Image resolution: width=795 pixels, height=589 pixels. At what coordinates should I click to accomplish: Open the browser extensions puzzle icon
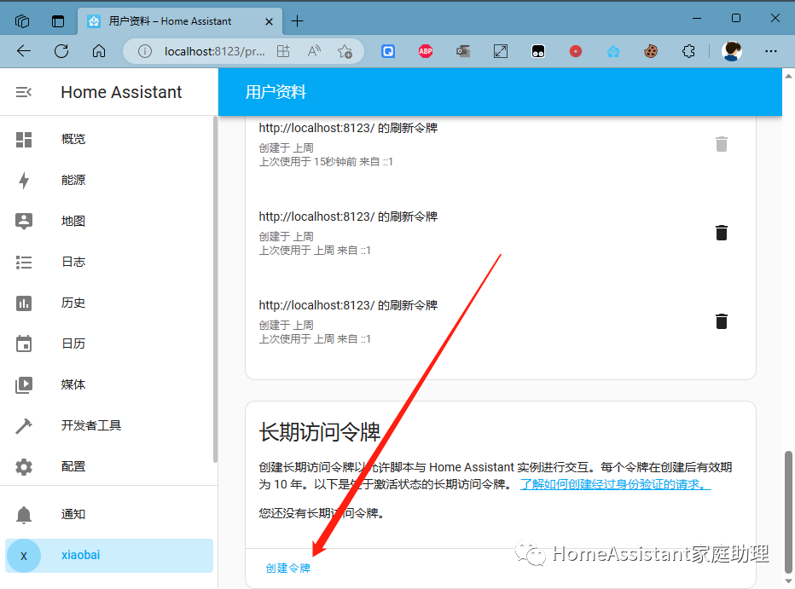pos(688,50)
